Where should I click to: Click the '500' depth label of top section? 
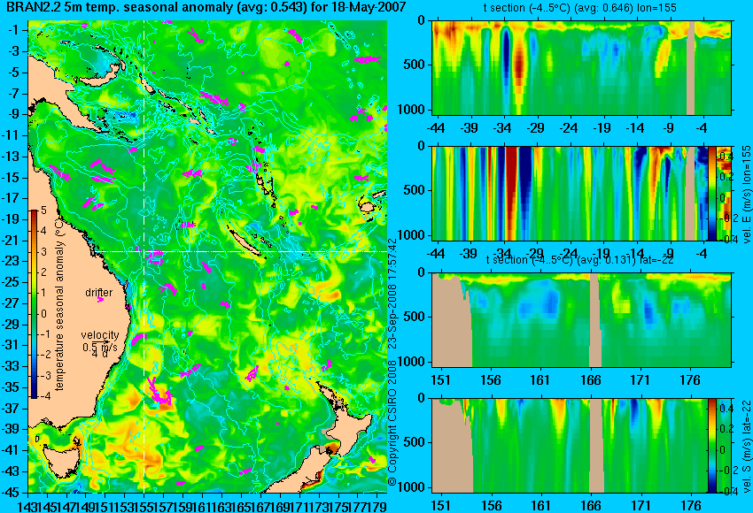(x=415, y=65)
